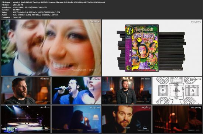
Task: Select the DVD case stack thumbnail
Action: pos(152,48)
